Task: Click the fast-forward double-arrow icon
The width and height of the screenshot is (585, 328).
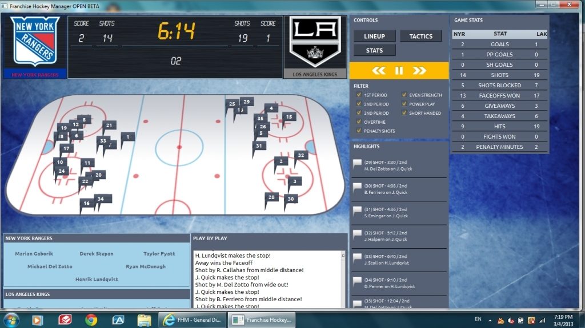Action: [x=419, y=71]
